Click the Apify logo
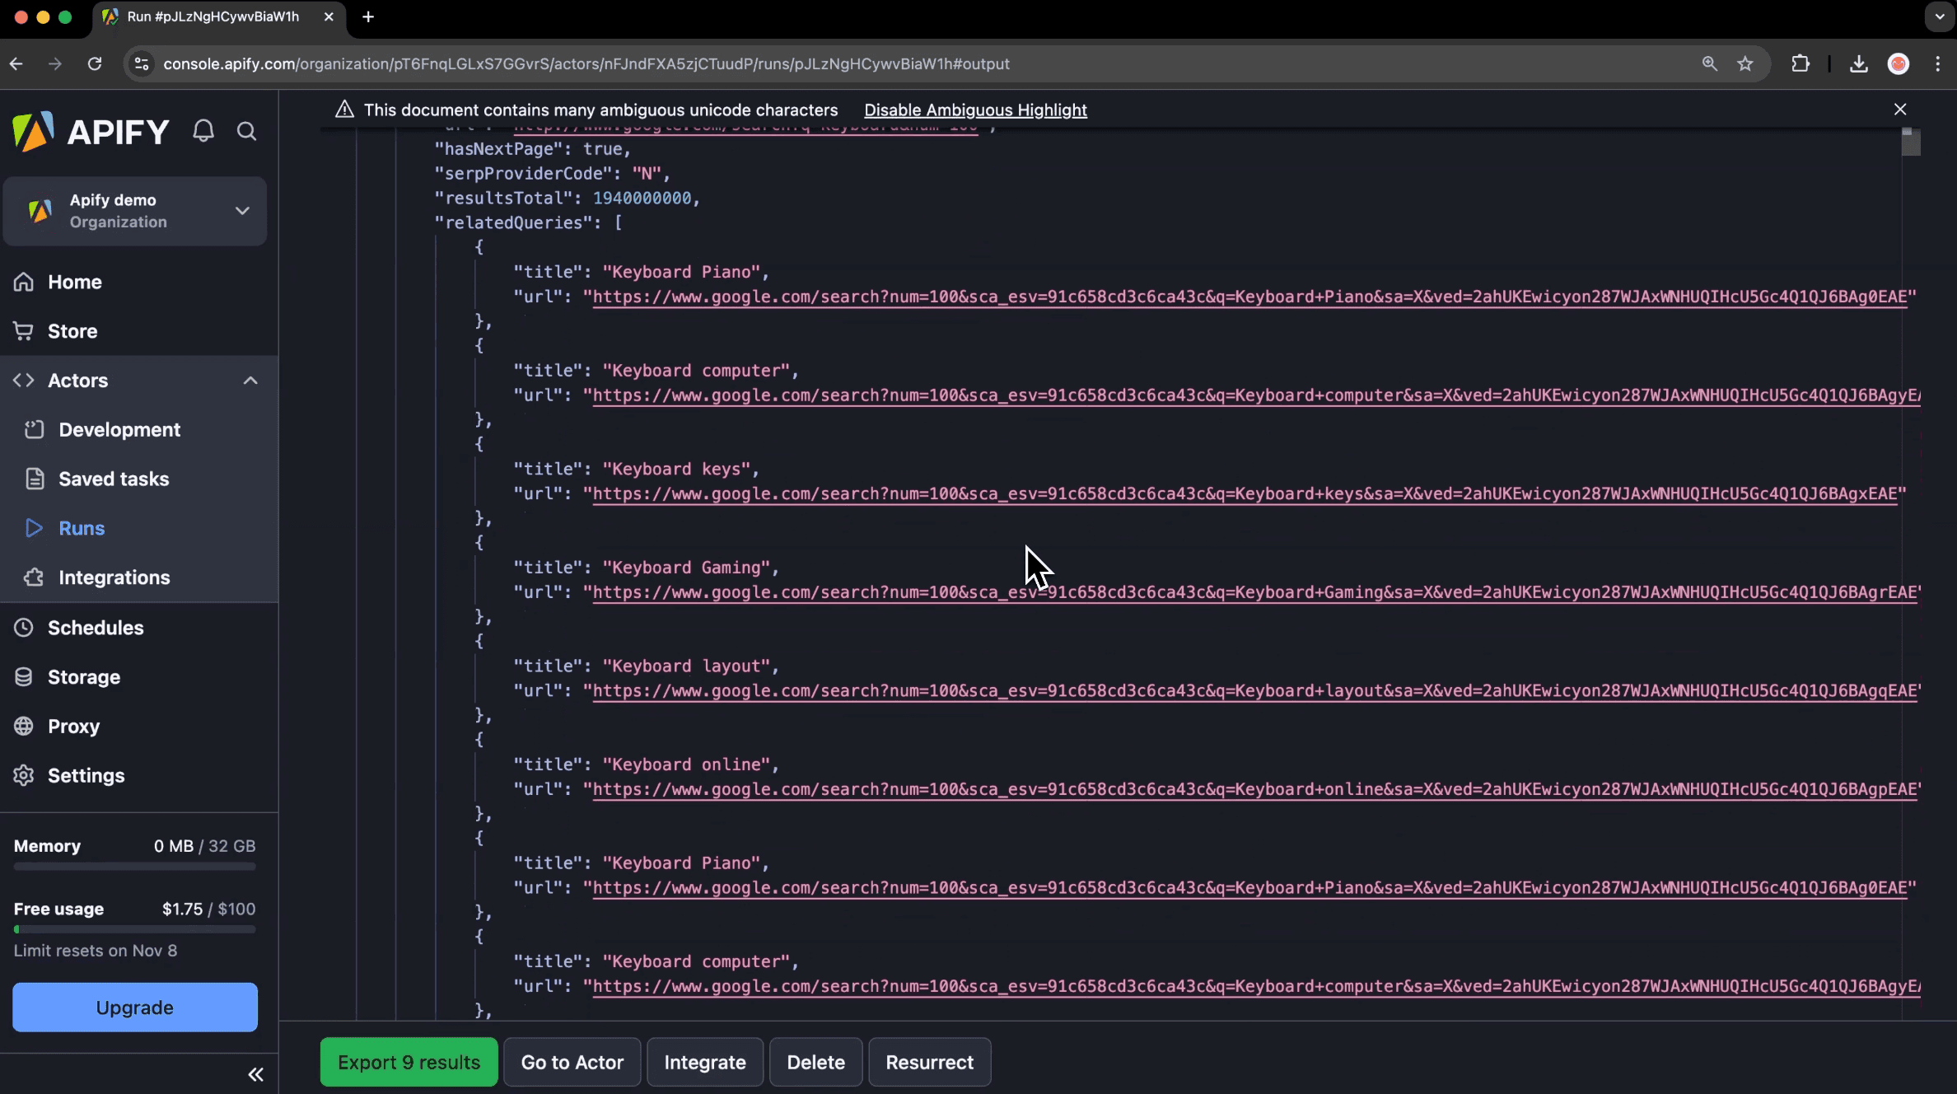The width and height of the screenshot is (1957, 1094). (91, 132)
